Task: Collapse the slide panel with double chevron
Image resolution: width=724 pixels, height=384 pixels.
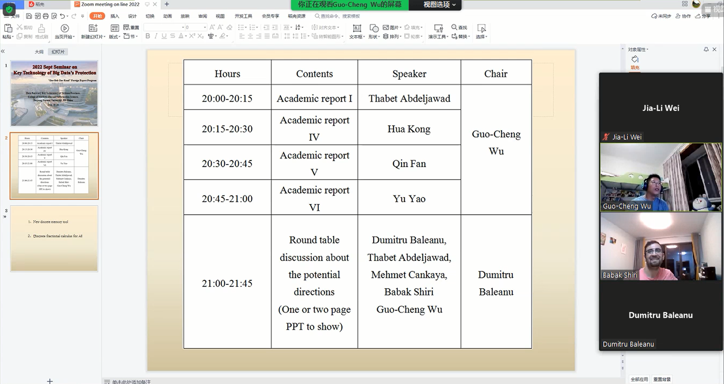Action: click(3, 51)
